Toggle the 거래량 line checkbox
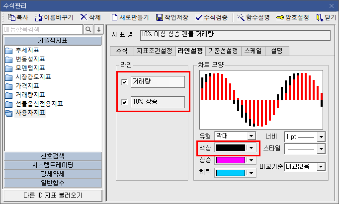 (x=124, y=82)
